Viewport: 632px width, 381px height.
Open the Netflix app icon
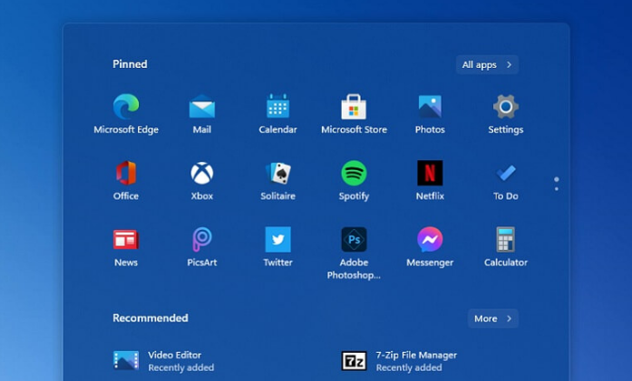coord(430,173)
